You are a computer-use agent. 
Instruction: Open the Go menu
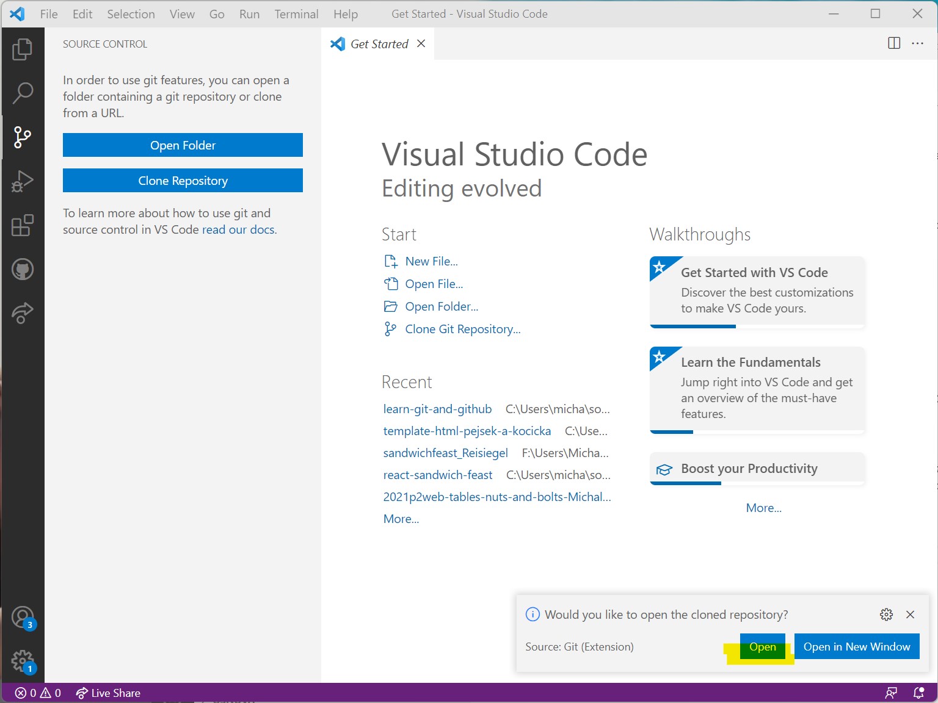pyautogui.click(x=217, y=14)
